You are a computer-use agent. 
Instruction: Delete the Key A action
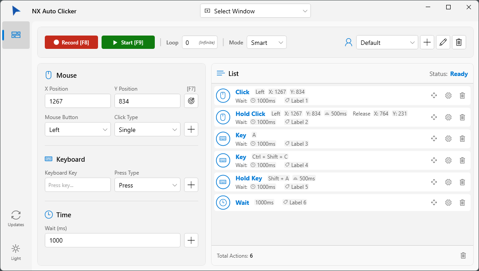(x=463, y=139)
